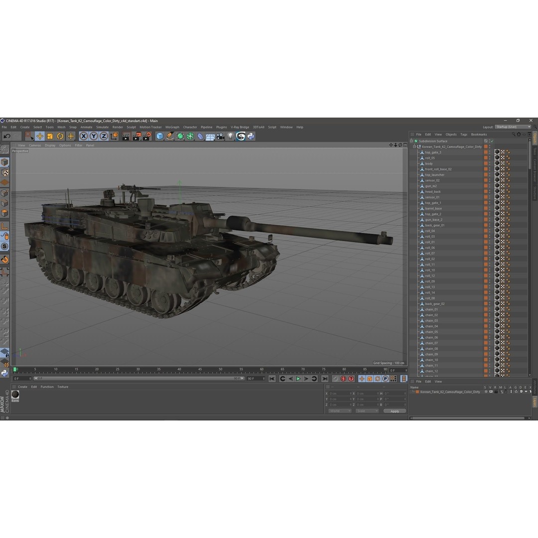538x538 pixels.
Task: Toggle Subdivision Surface enabled checkmark
Action: point(492,141)
